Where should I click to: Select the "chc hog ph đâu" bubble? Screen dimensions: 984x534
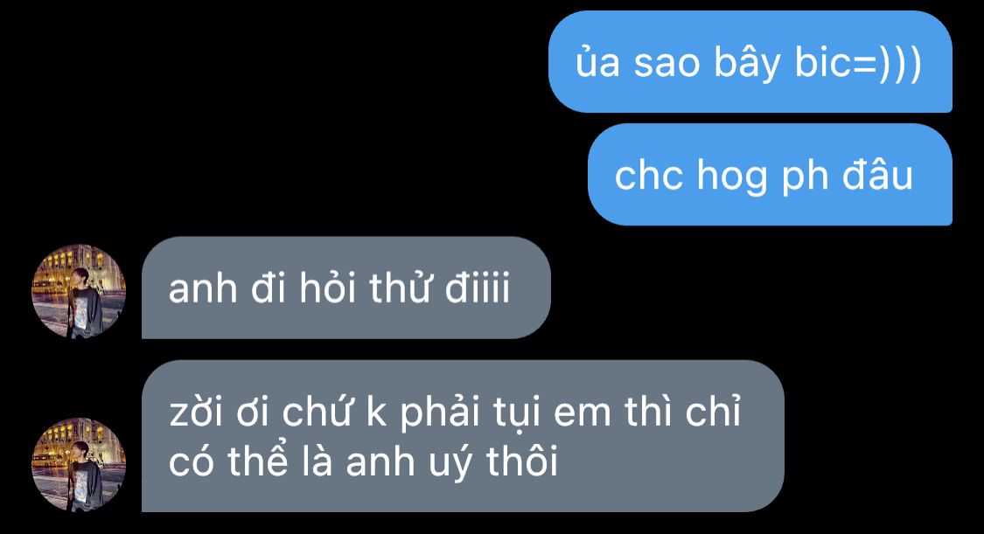click(770, 174)
